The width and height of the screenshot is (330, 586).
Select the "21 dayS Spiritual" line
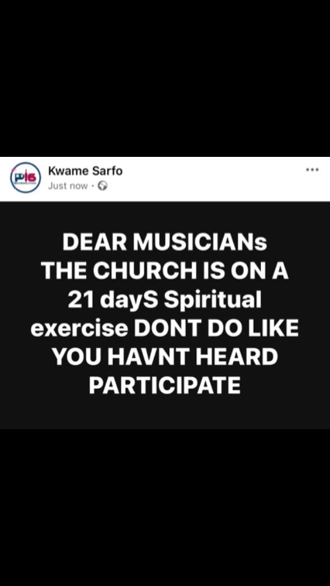point(164,301)
